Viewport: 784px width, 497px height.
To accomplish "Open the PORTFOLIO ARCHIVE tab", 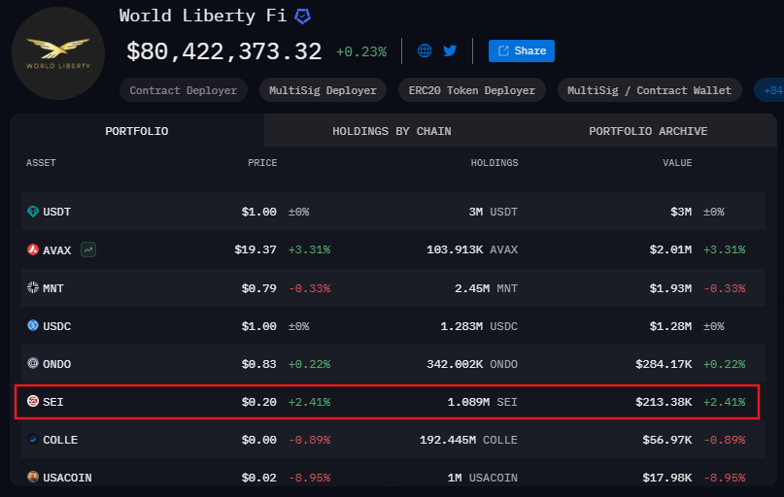I will [648, 131].
